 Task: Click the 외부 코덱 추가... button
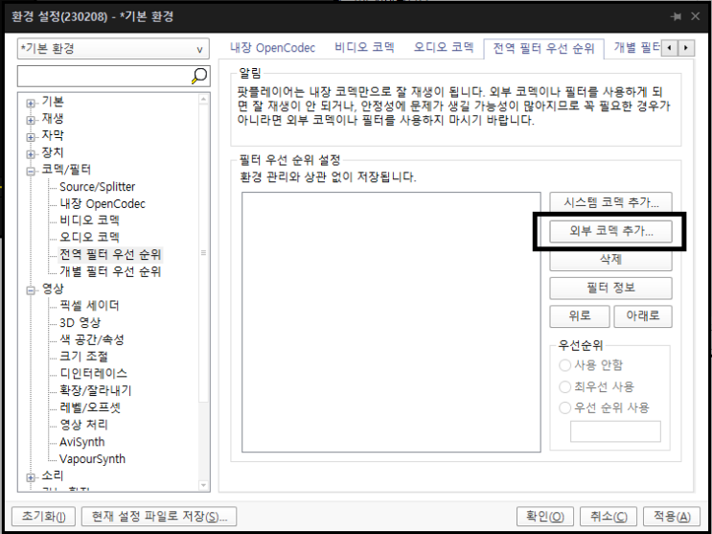point(610,231)
